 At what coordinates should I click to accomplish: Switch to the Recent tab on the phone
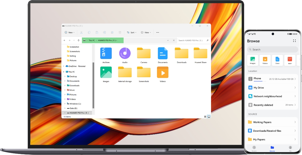(254, 148)
